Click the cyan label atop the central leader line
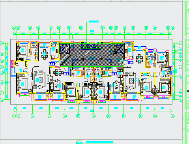 [94, 22]
